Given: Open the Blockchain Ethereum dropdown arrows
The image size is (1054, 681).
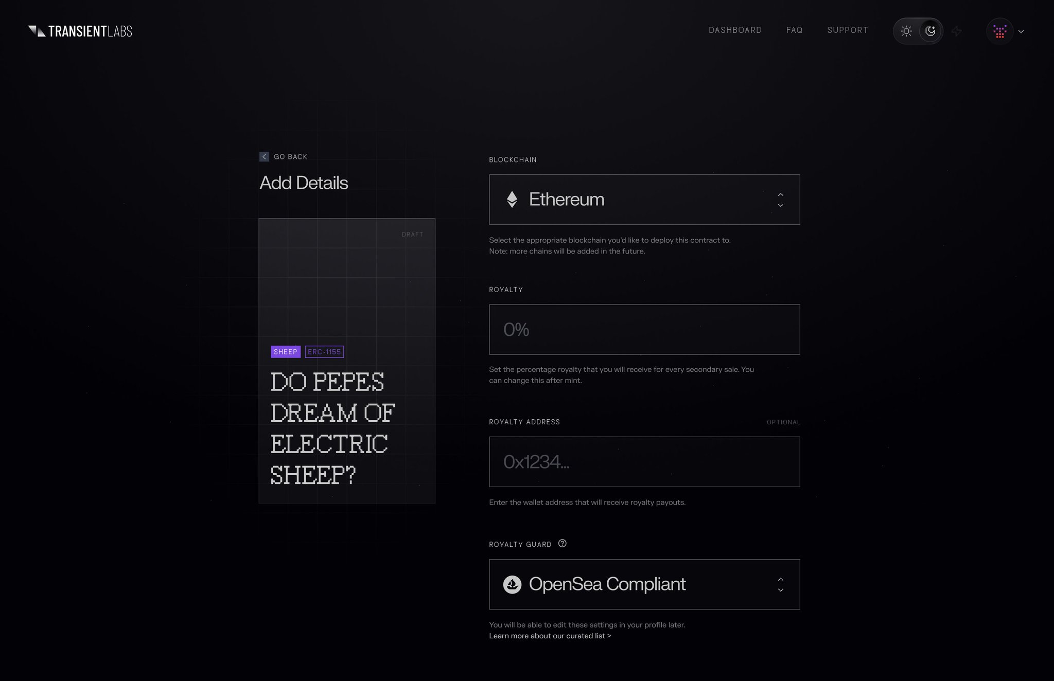Looking at the screenshot, I should pyautogui.click(x=780, y=200).
